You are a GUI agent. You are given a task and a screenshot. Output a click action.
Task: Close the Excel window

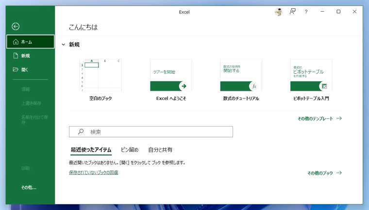tap(354, 12)
